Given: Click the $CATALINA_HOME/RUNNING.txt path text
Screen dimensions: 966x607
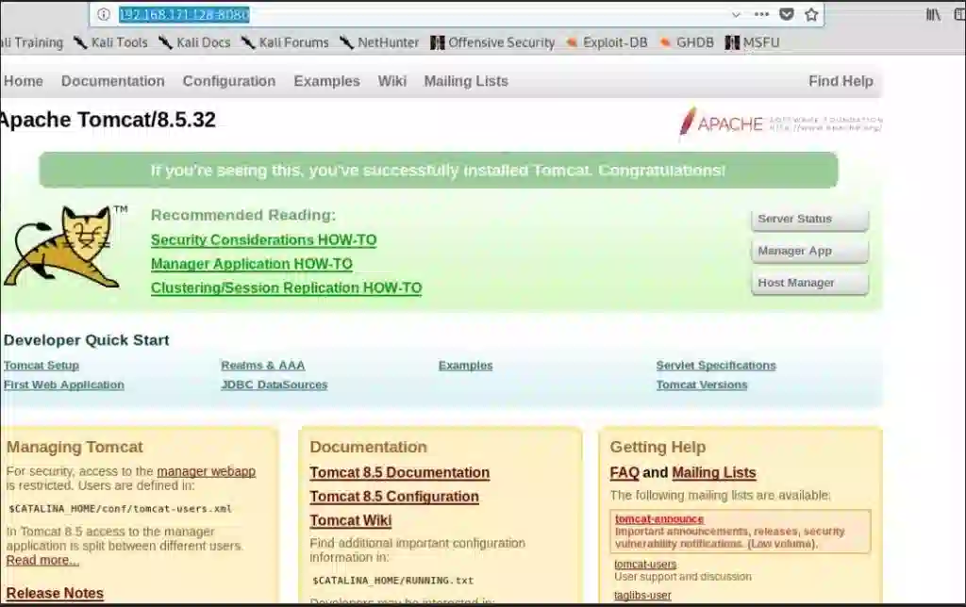Looking at the screenshot, I should pyautogui.click(x=393, y=581).
